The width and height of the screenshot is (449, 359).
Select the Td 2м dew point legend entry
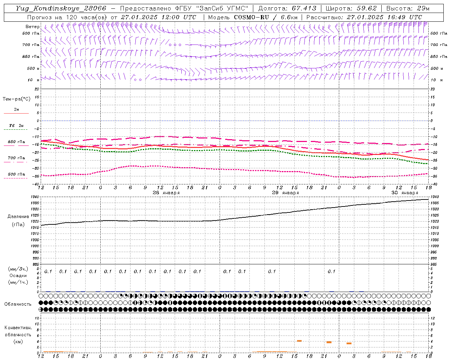(x=16, y=126)
